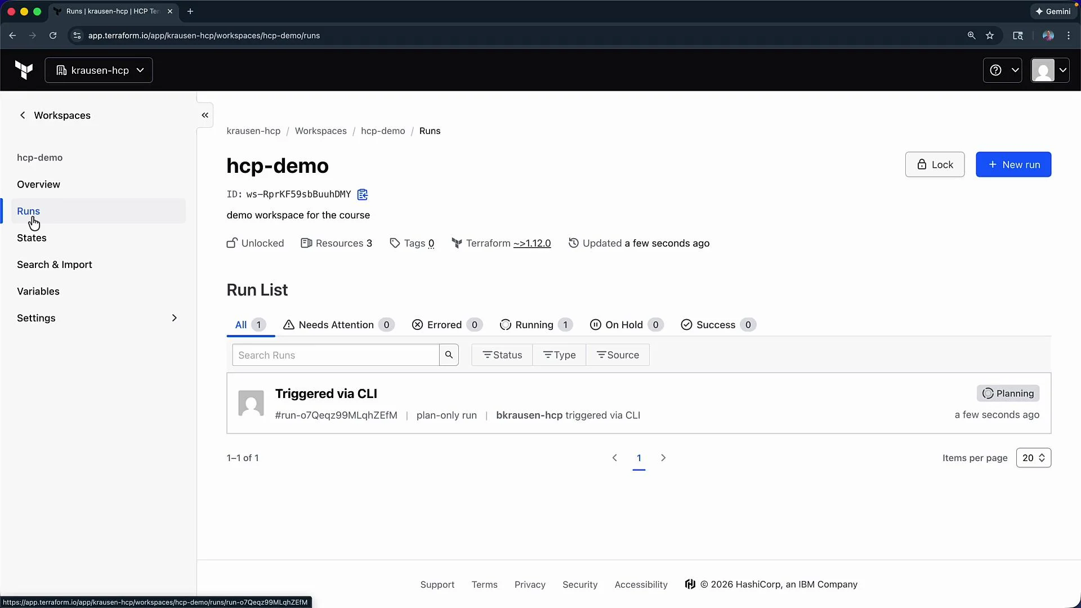Viewport: 1081px width, 608px height.
Task: Open States in the sidebar
Action: [x=32, y=238]
